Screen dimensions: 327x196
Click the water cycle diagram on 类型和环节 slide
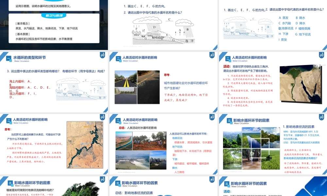point(81,89)
